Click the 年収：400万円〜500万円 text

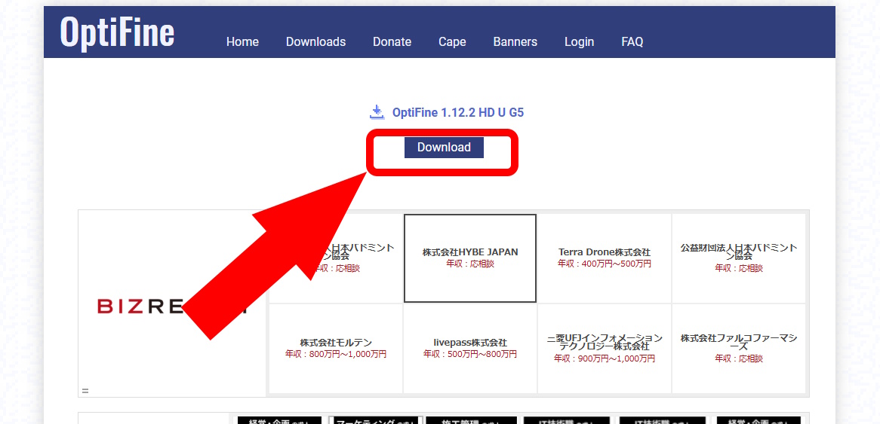(x=605, y=264)
